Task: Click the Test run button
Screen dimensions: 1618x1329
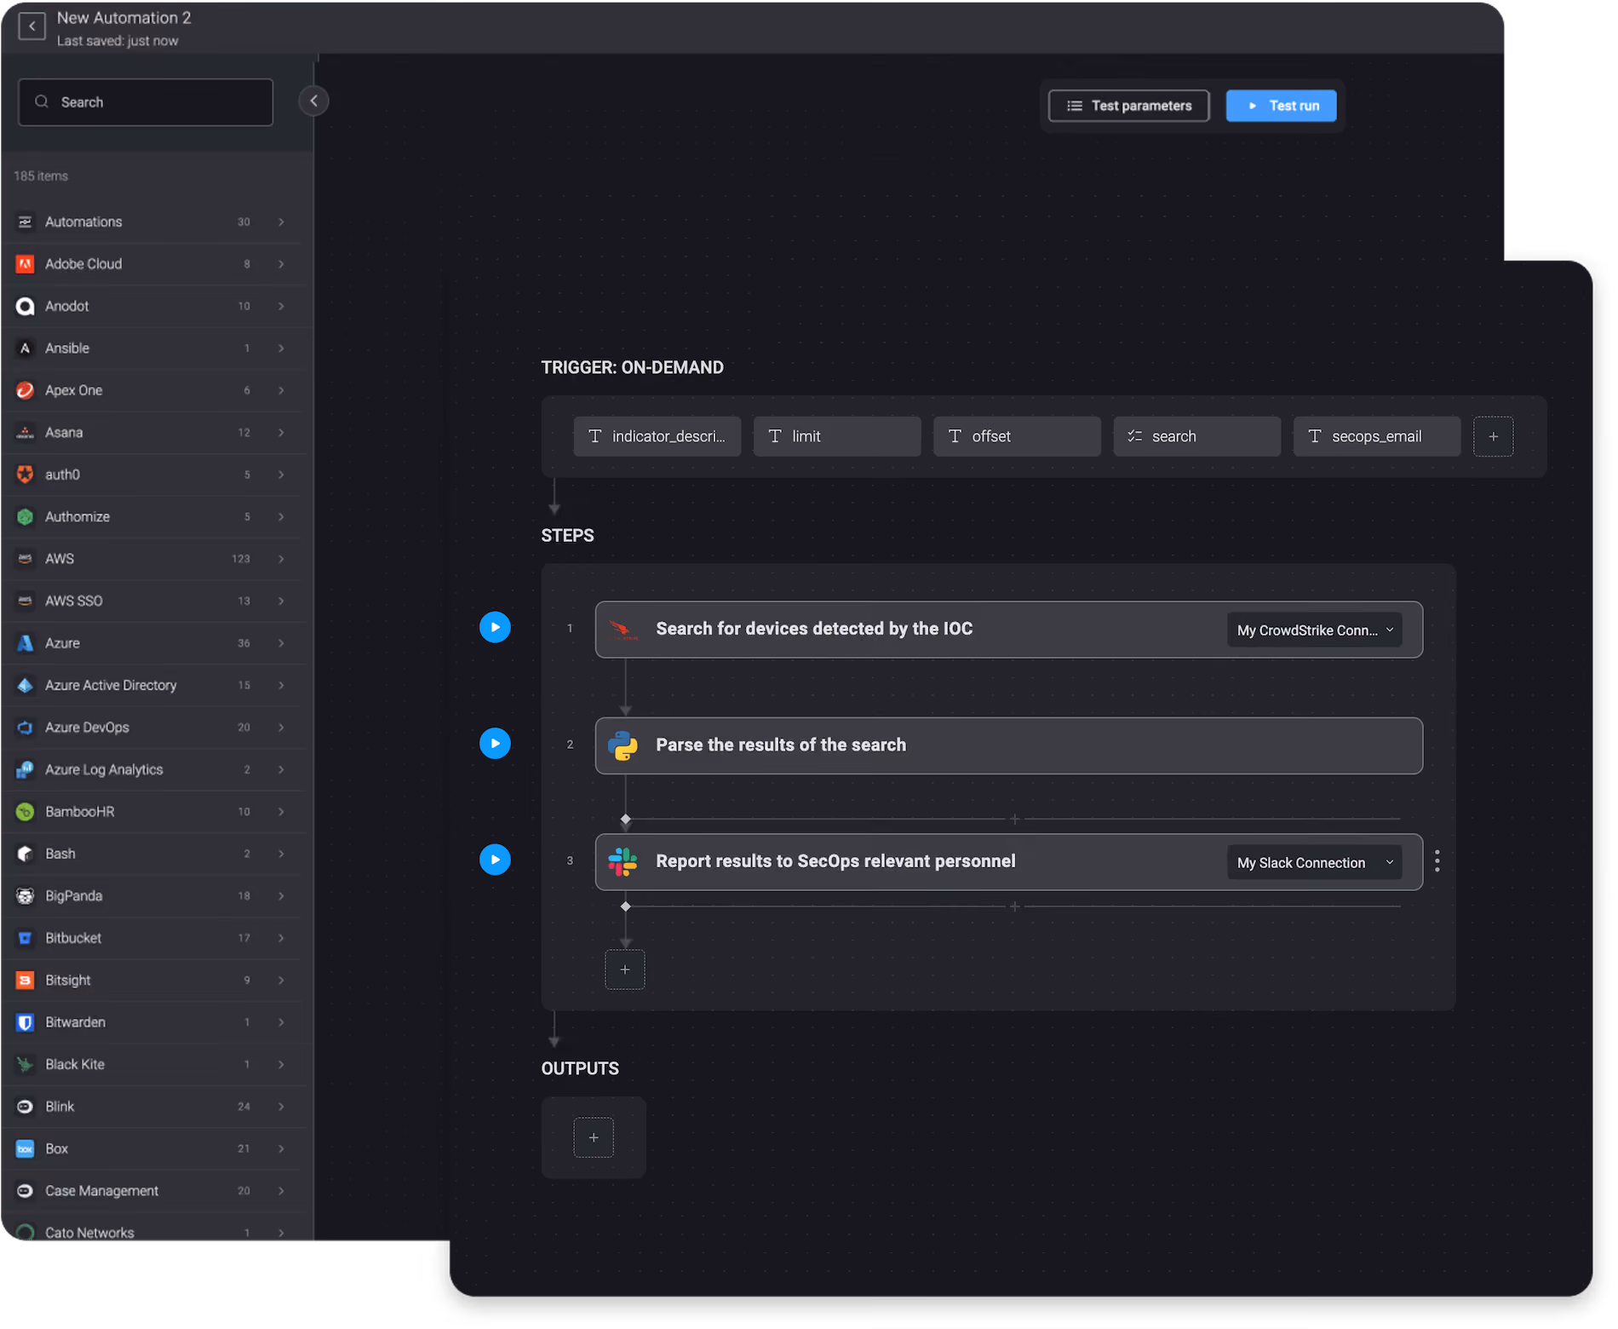Action: [1281, 106]
